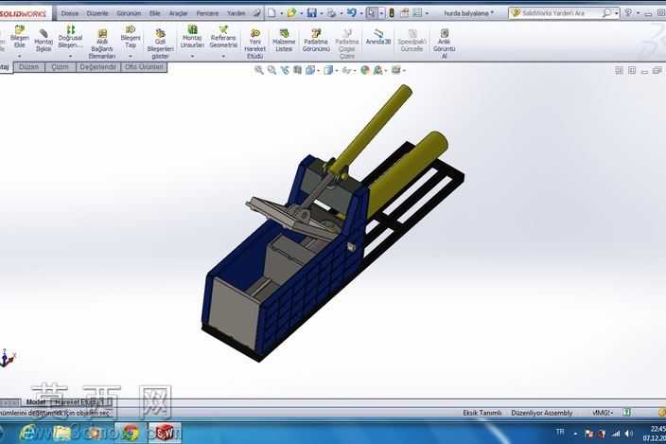
Task: Select the Montaj İlişkisi (Mate) tool
Action: click(x=44, y=41)
